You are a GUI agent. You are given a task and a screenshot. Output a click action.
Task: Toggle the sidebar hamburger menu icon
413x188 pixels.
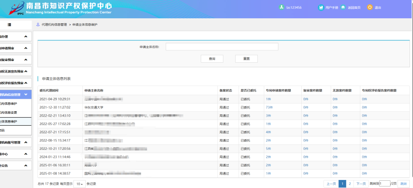(x=9, y=25)
